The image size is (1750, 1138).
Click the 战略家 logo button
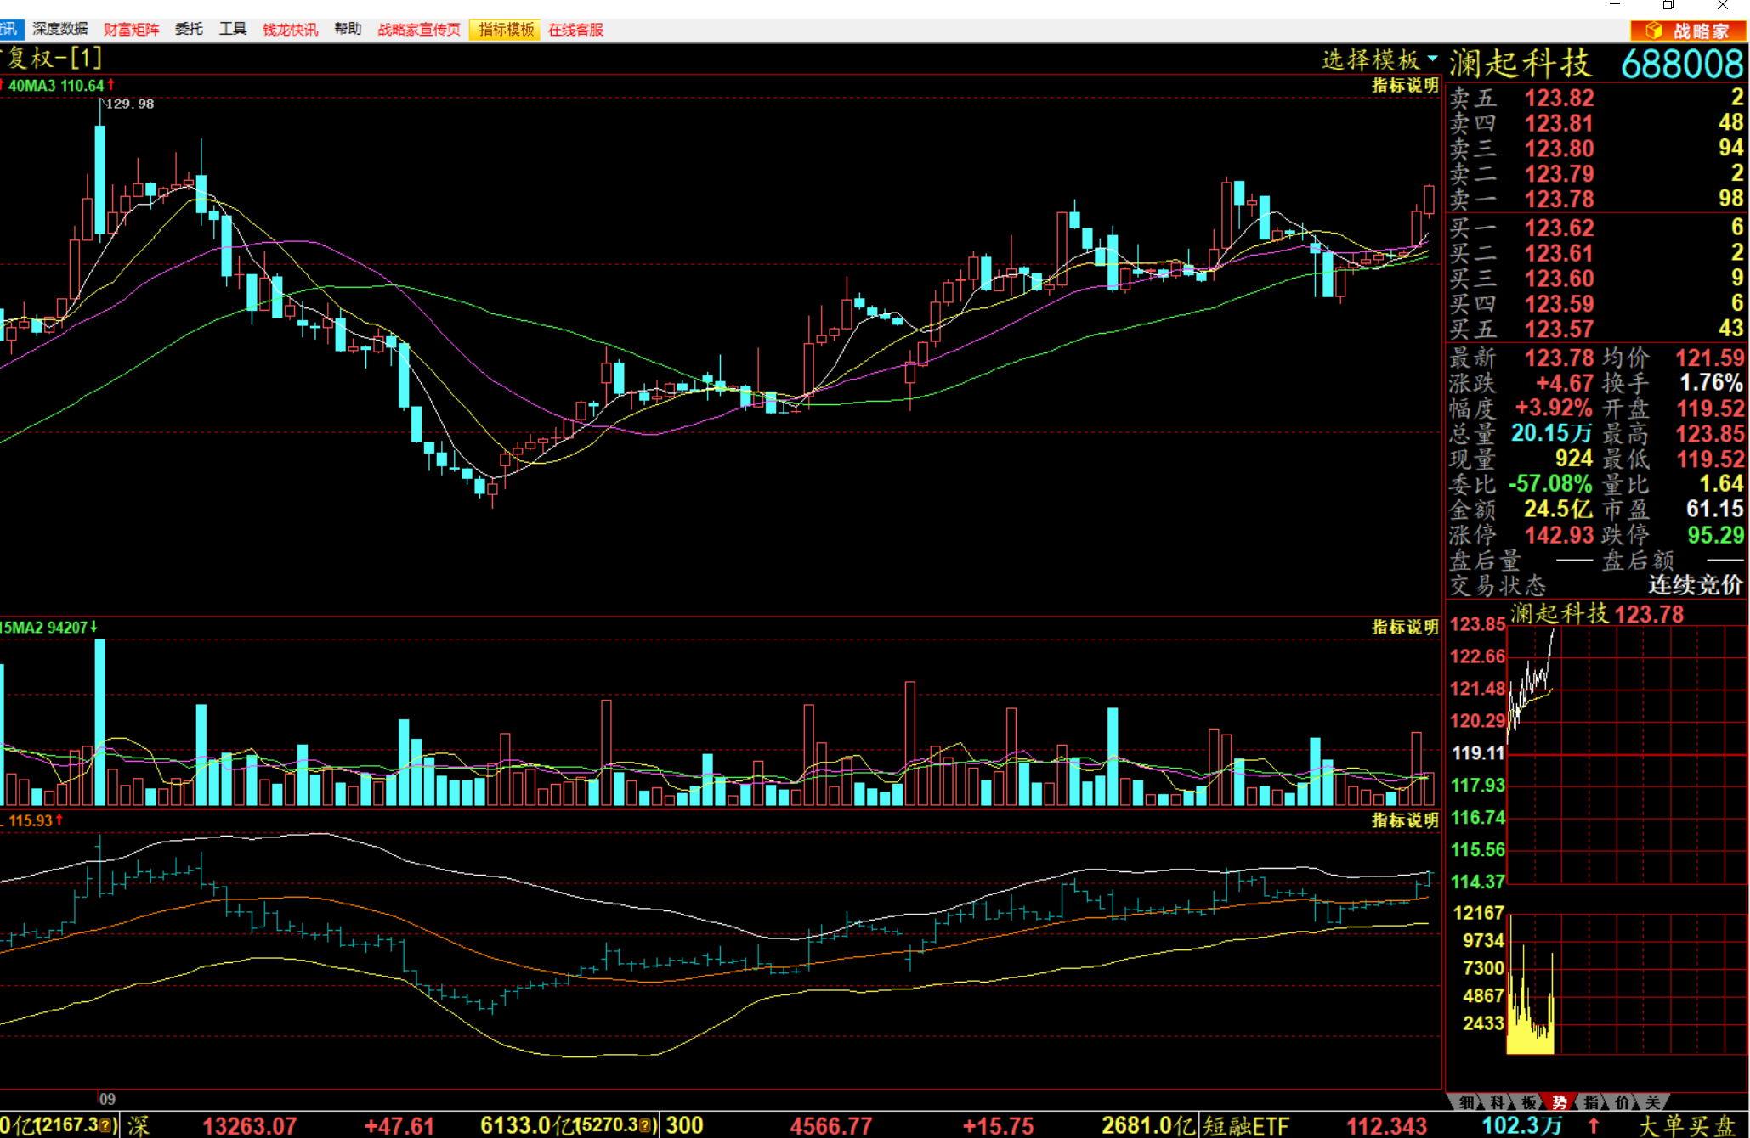1688,31
